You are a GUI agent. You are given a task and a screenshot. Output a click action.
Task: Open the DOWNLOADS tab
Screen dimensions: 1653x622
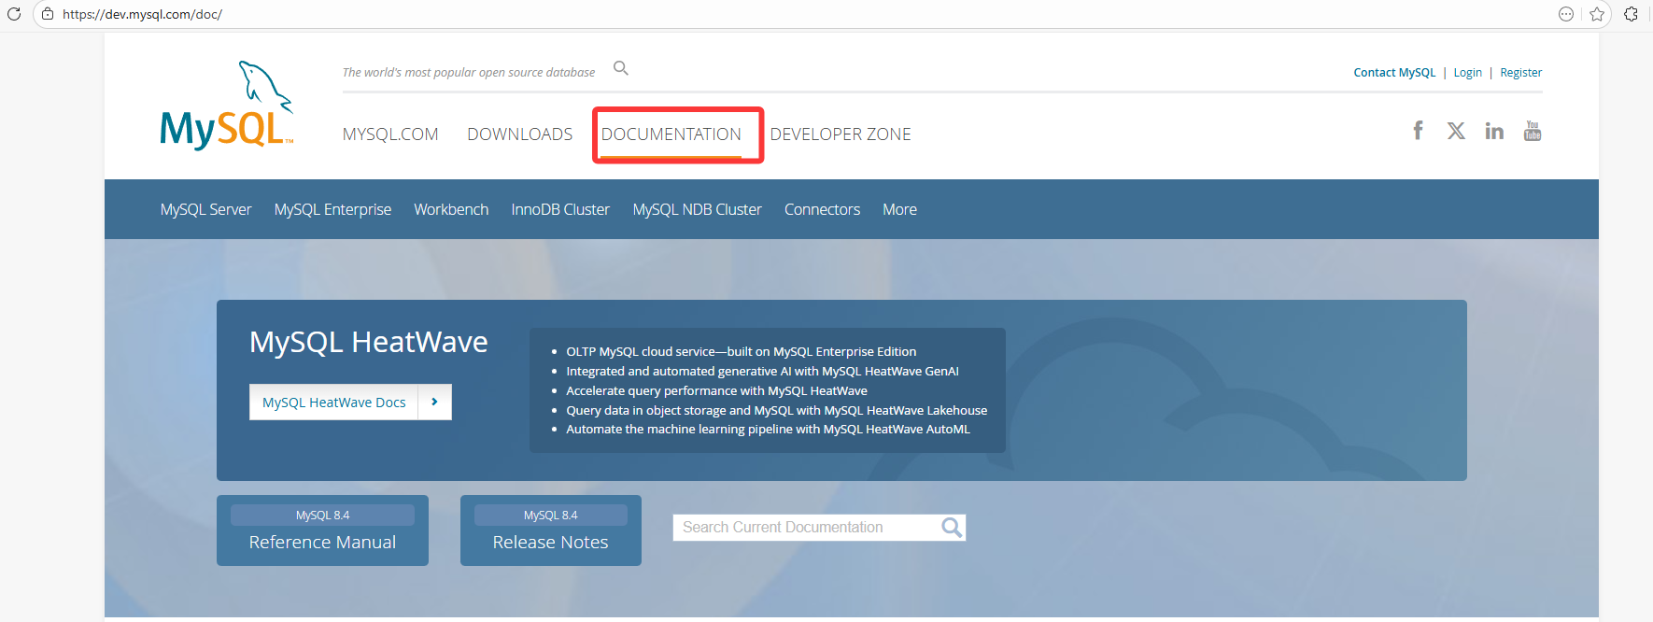(520, 134)
